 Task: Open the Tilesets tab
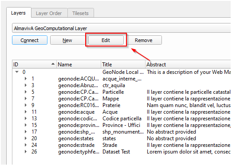click(x=81, y=13)
